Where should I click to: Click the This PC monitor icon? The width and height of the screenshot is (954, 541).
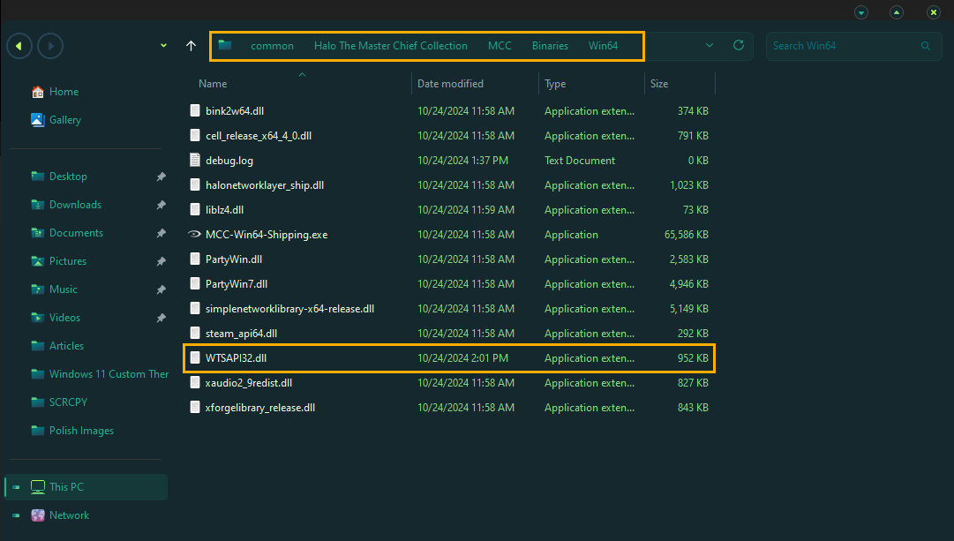(x=38, y=487)
